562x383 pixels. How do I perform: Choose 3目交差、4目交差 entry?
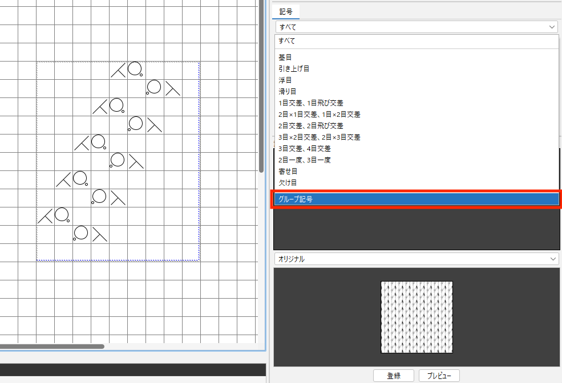click(417, 149)
